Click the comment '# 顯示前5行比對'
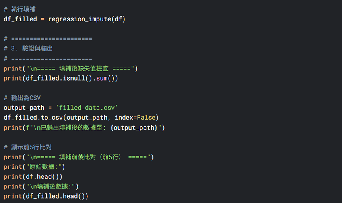Screen dimensions: 342x203 (28, 147)
